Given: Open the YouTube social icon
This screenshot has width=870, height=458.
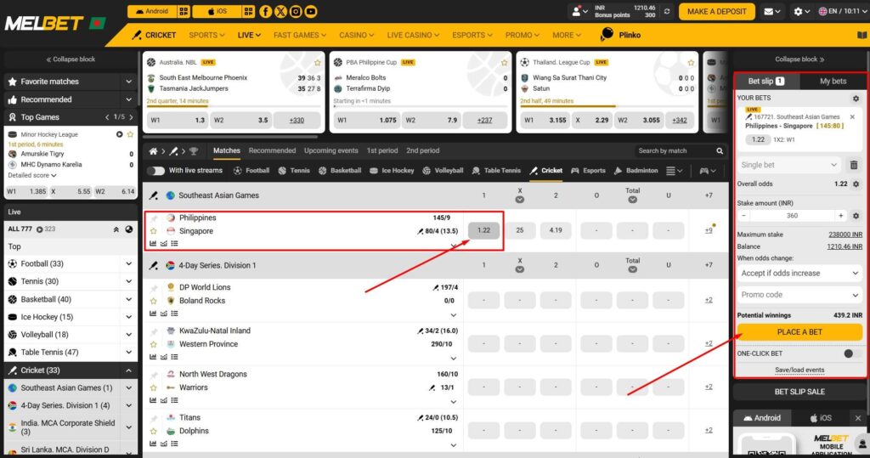Looking at the screenshot, I should tap(311, 11).
